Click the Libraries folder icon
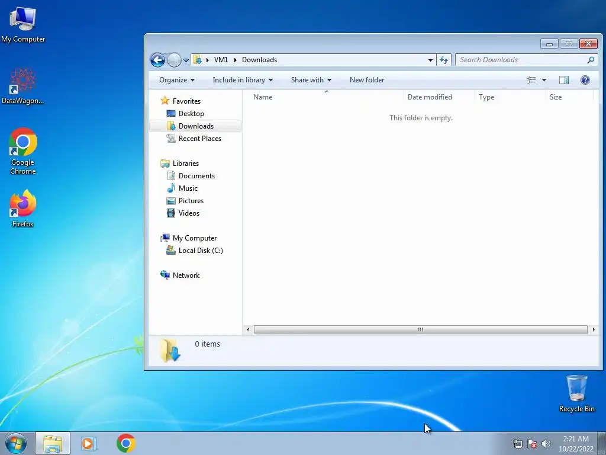The width and height of the screenshot is (606, 455). click(165, 164)
